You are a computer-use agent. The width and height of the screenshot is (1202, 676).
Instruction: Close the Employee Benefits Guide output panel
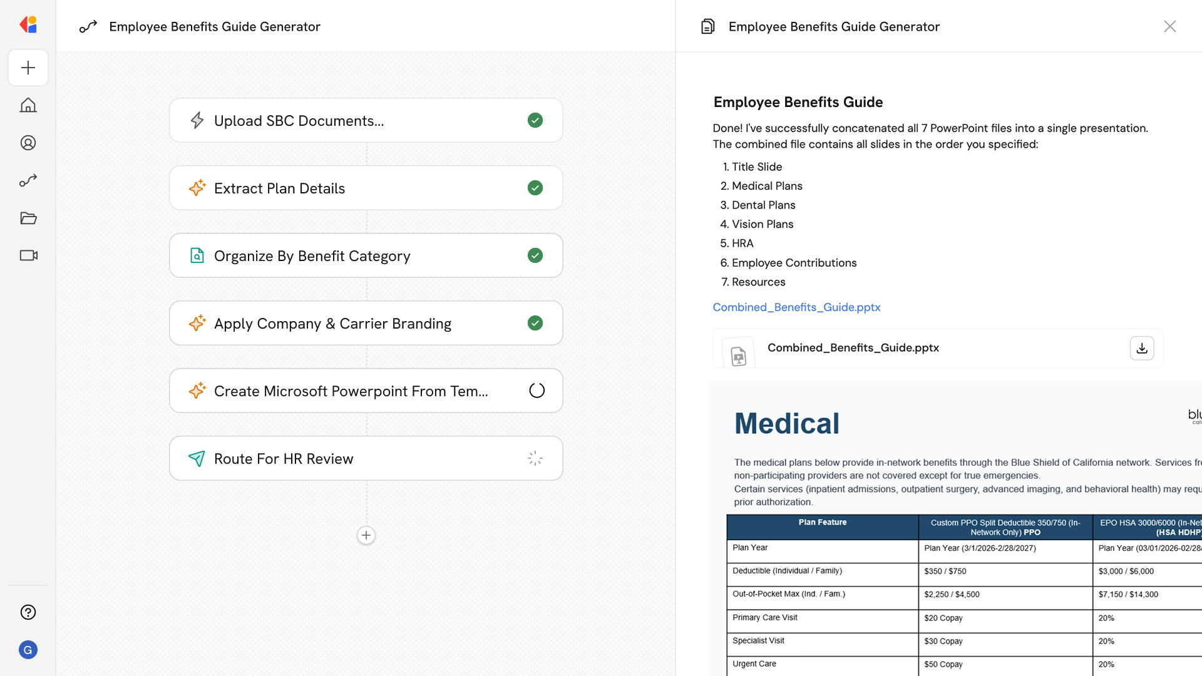(x=1169, y=26)
